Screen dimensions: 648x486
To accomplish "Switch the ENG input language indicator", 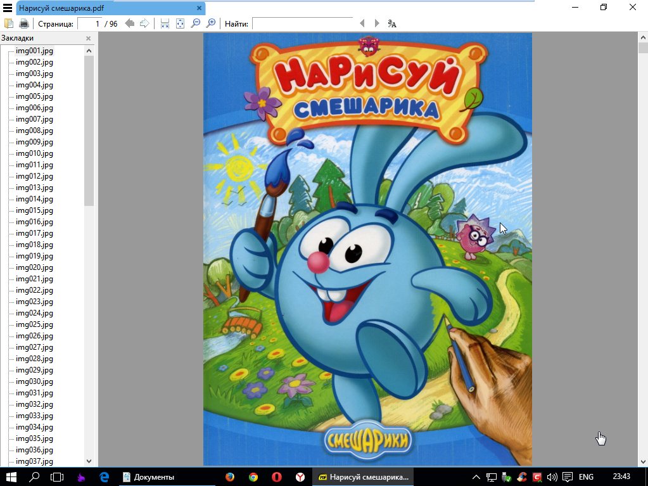I will [x=586, y=477].
